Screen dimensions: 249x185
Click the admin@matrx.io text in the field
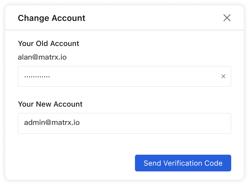[x=52, y=123]
